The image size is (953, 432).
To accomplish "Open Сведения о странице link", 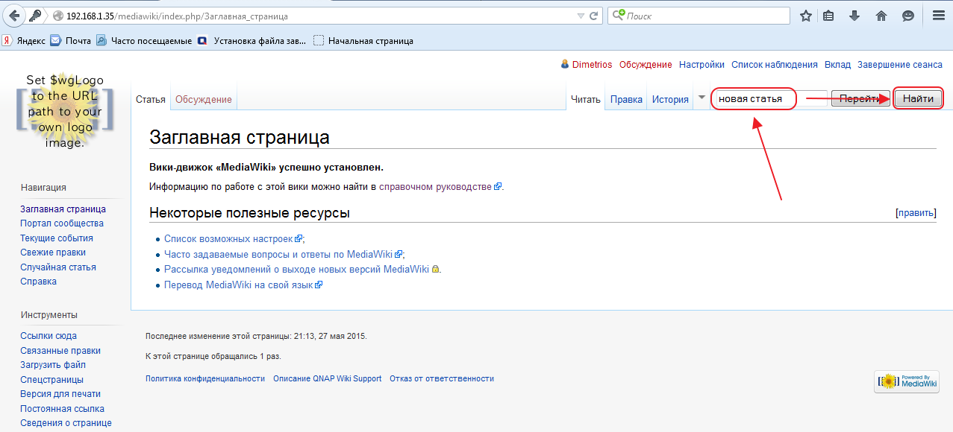I will pyautogui.click(x=66, y=423).
